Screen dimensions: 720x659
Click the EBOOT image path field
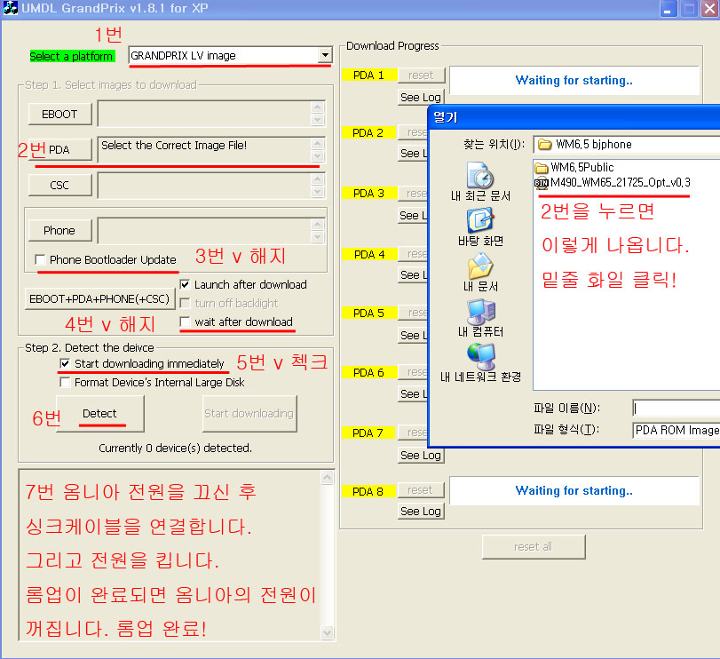pyautogui.click(x=211, y=114)
